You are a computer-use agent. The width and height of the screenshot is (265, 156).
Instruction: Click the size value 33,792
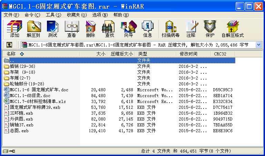[98, 102]
